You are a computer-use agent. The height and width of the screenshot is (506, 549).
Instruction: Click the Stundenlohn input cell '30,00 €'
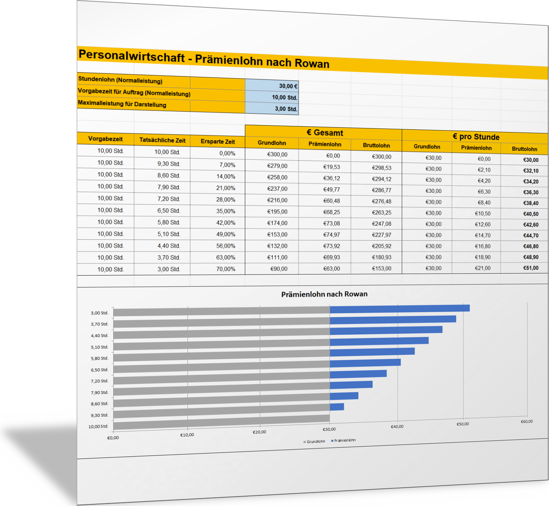point(272,85)
